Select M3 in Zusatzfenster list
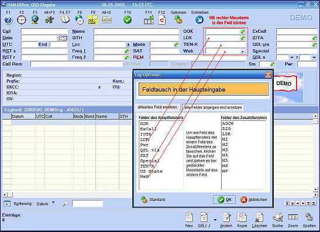Image resolution: width=320 pixels, height=232 pixels. click(225, 150)
